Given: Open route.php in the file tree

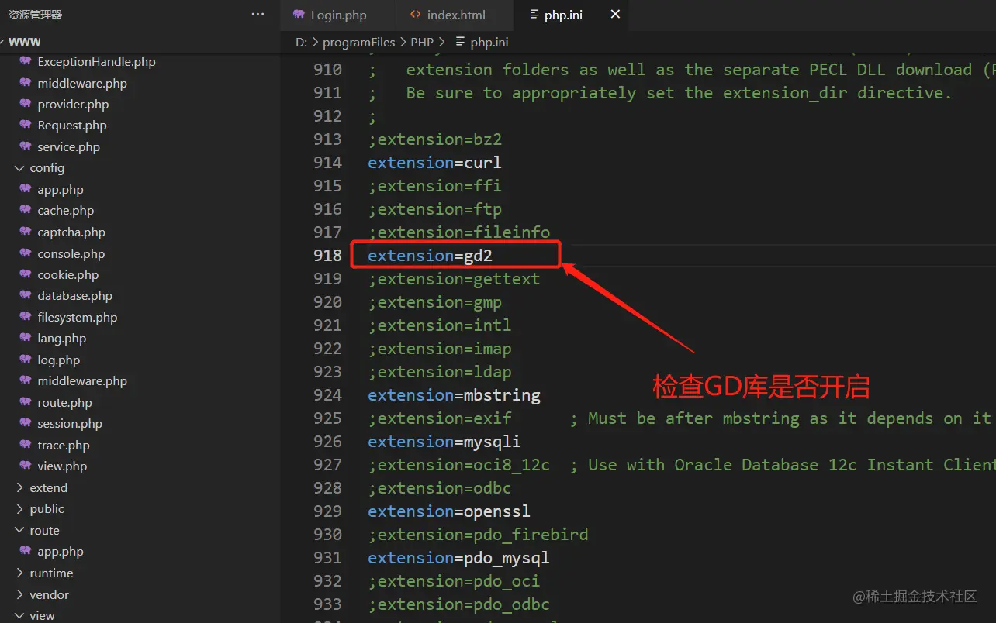Looking at the screenshot, I should click(64, 402).
